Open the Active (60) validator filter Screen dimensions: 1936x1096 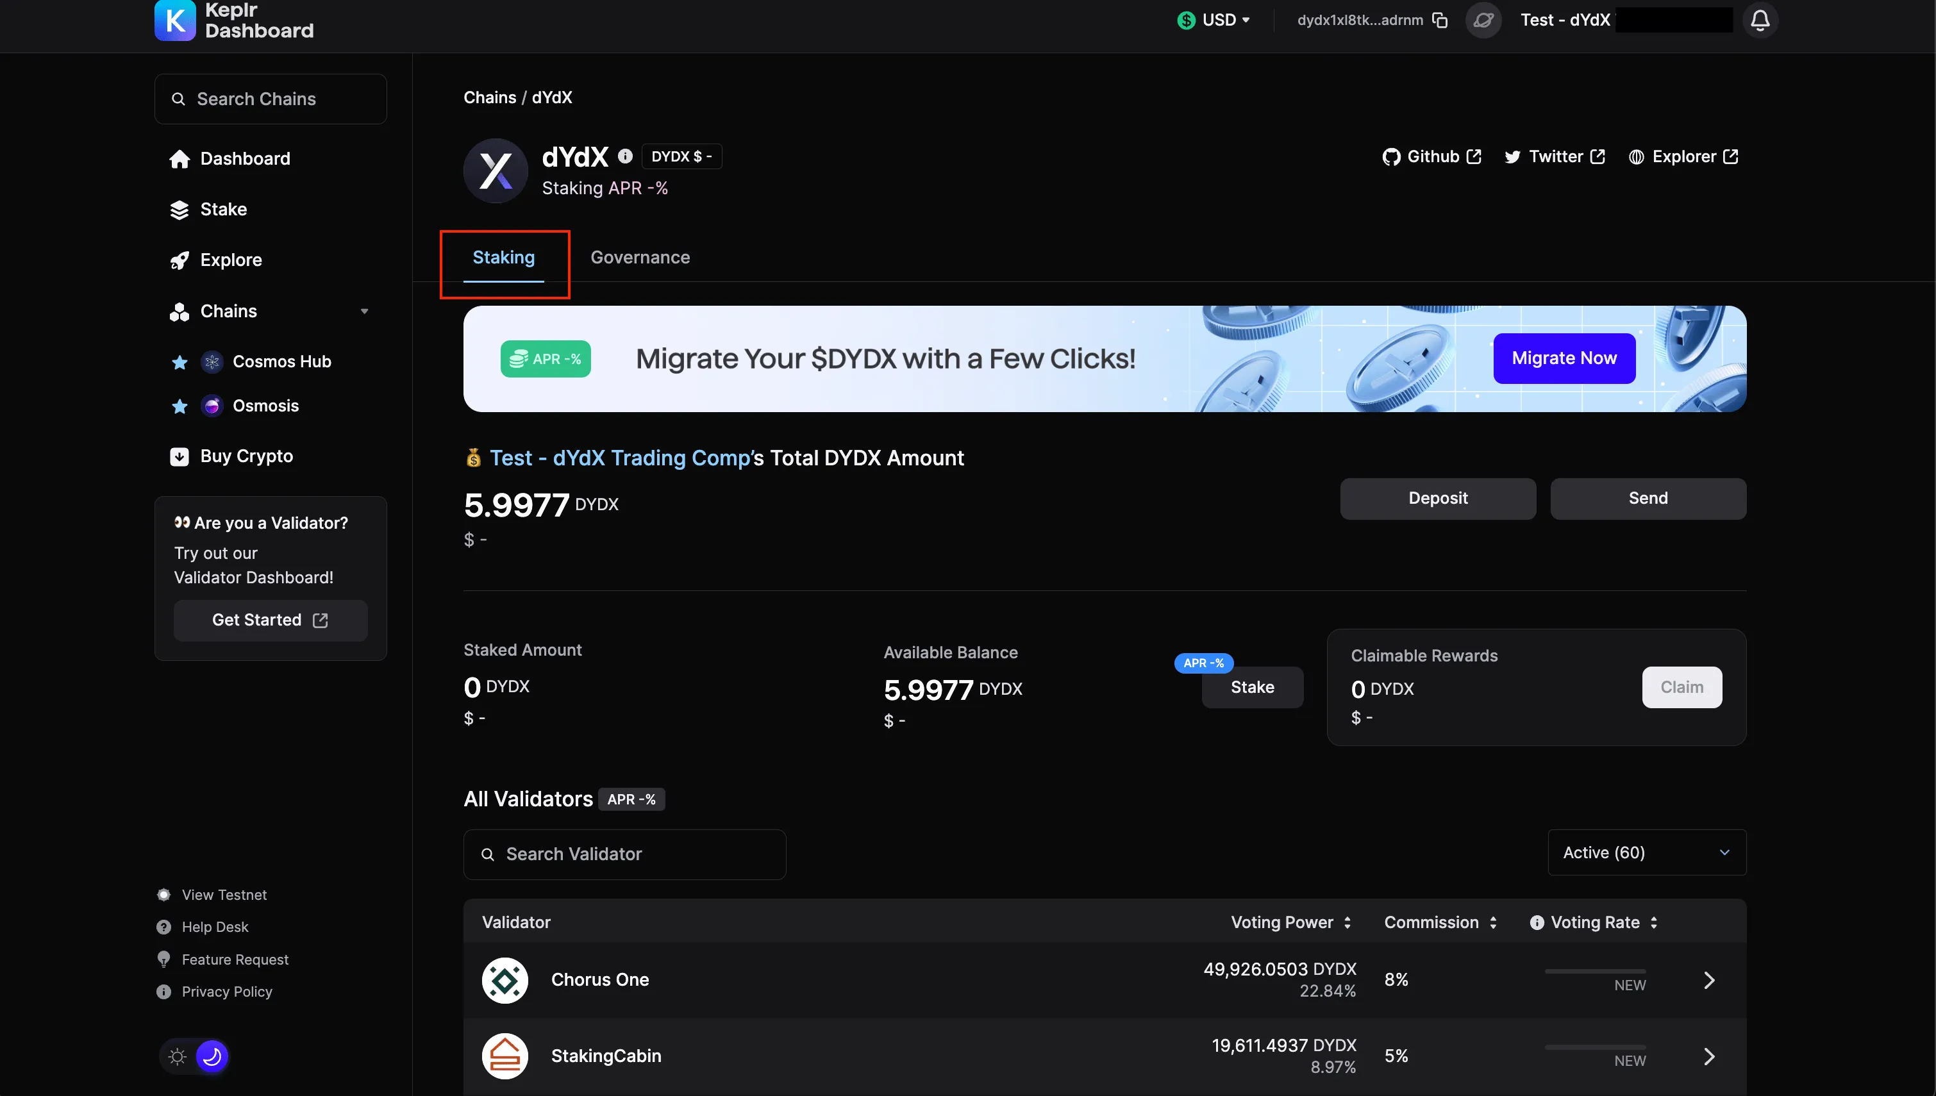[x=1646, y=852]
